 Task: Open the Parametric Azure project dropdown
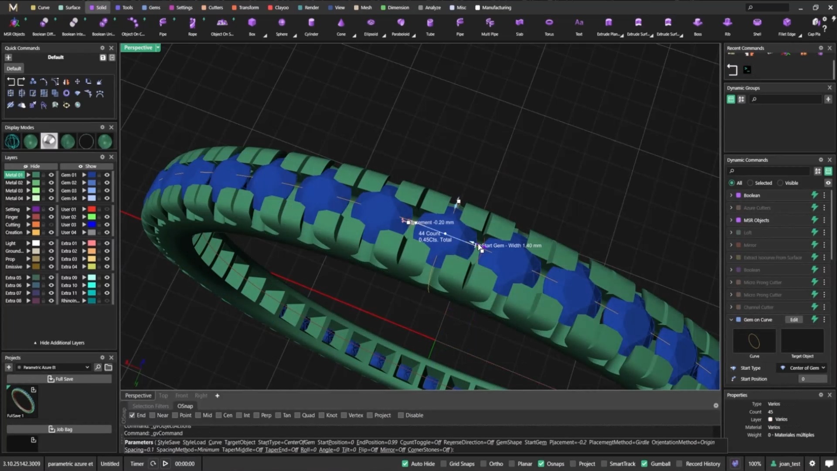click(53, 367)
